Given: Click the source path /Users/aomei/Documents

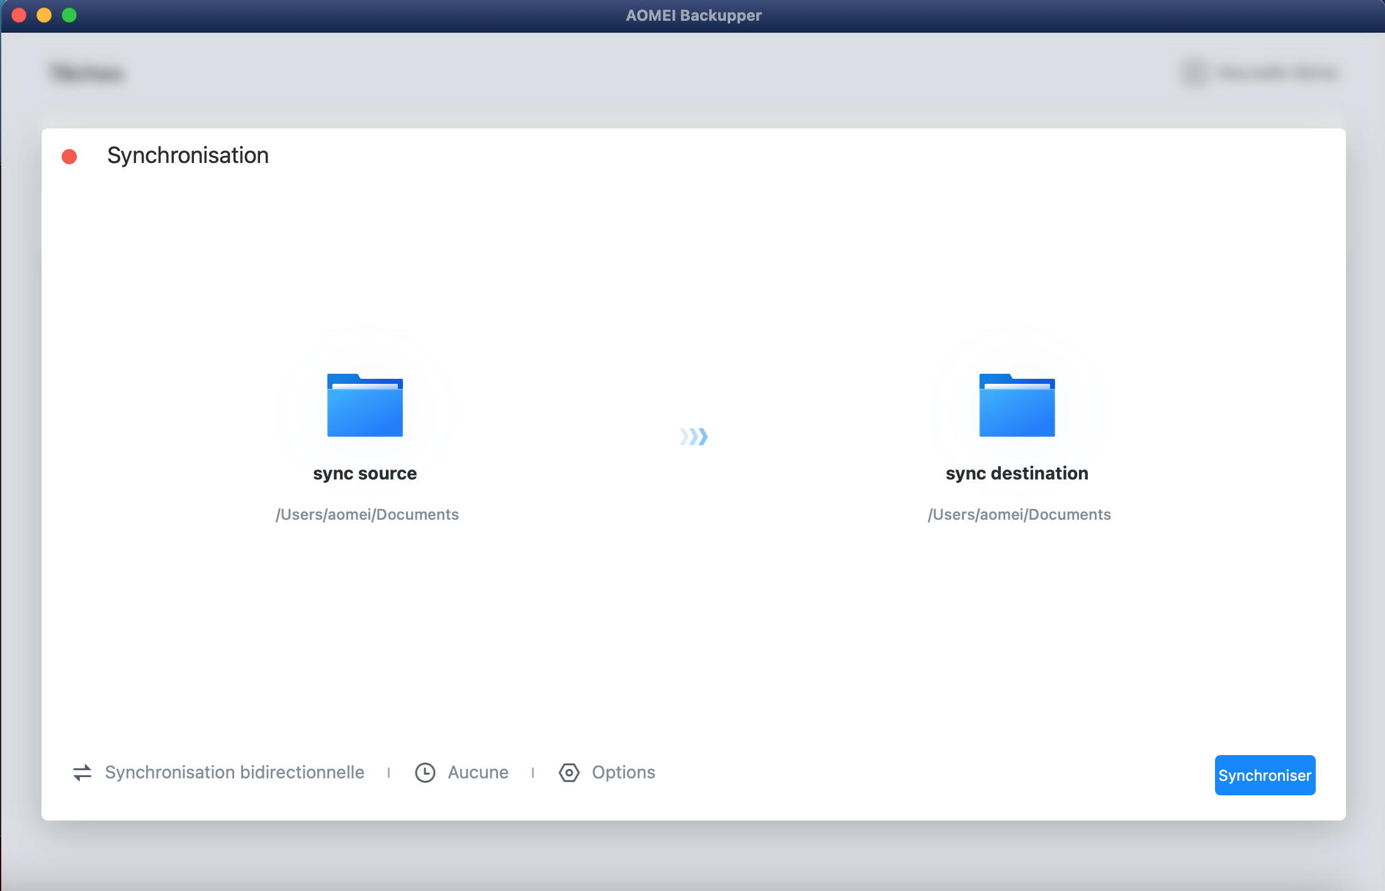Looking at the screenshot, I should (367, 515).
